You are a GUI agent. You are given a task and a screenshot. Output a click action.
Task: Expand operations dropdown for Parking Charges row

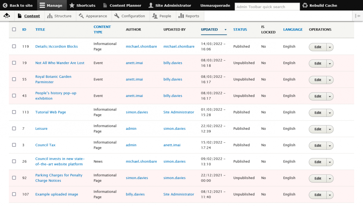tap(330, 178)
